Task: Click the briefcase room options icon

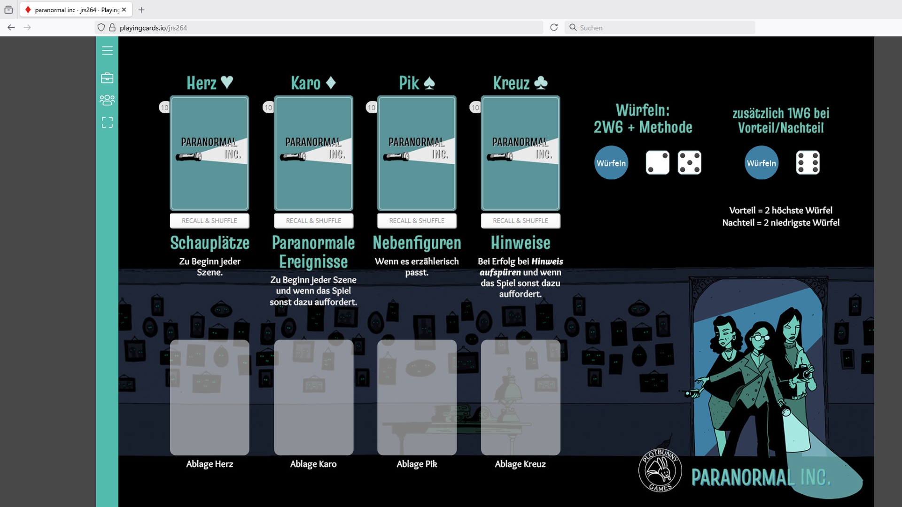Action: point(107,78)
